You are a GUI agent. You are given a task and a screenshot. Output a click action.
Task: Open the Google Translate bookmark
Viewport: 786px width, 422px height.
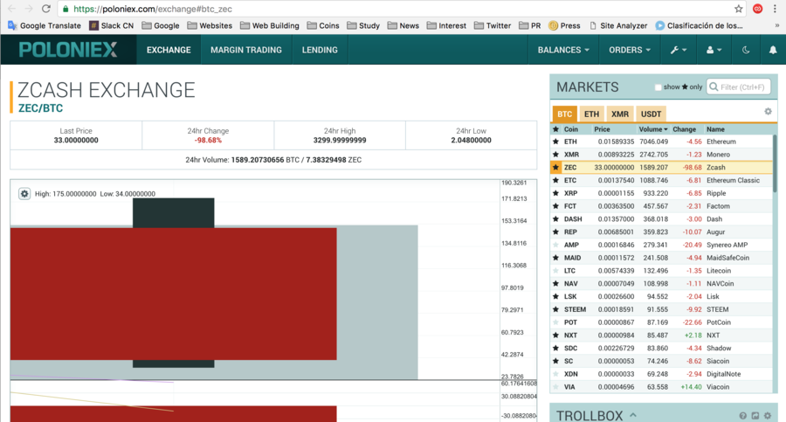[x=45, y=25]
